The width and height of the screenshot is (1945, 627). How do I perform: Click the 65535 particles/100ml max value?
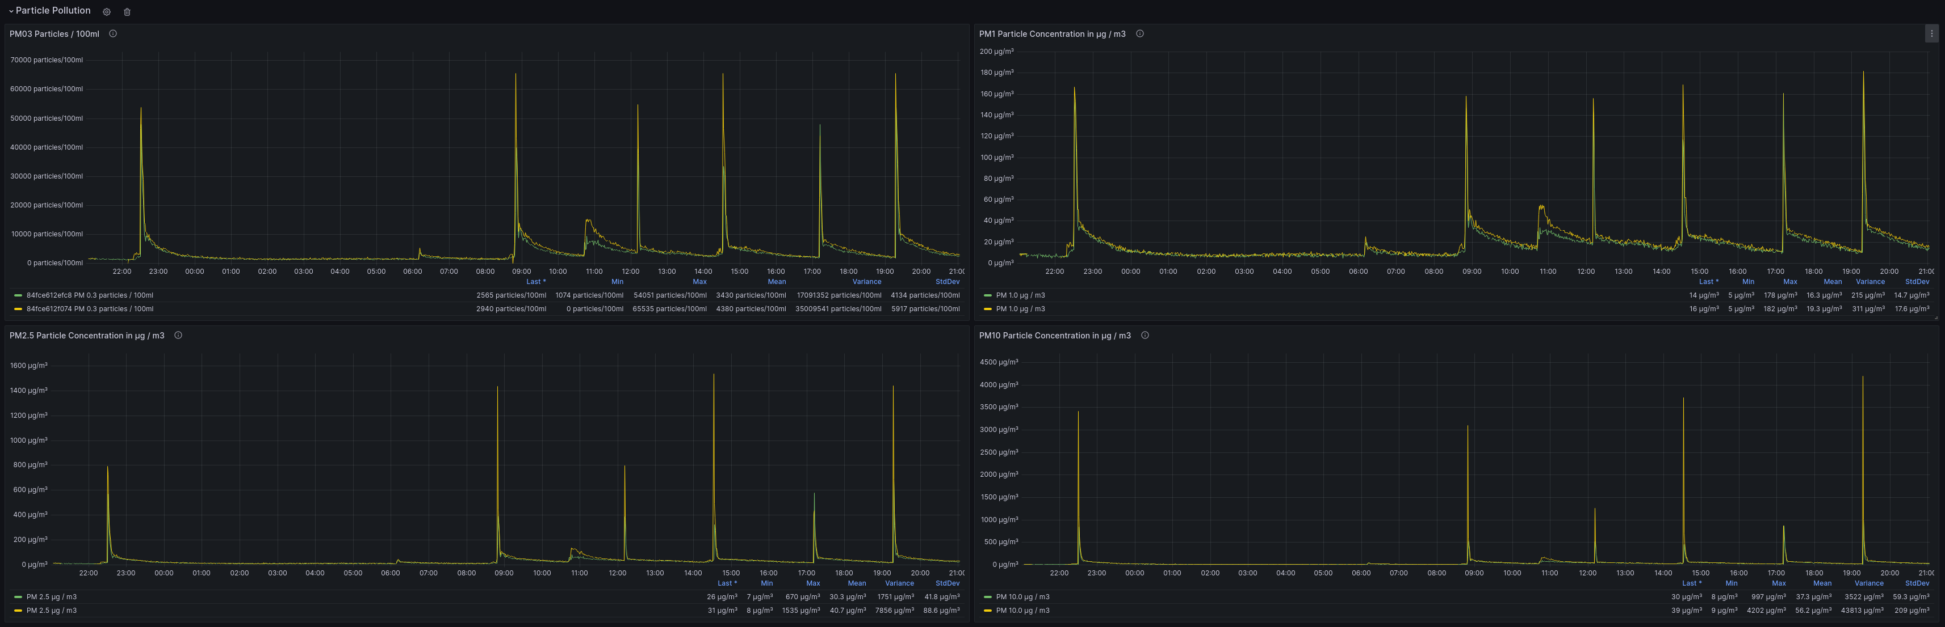(x=670, y=309)
